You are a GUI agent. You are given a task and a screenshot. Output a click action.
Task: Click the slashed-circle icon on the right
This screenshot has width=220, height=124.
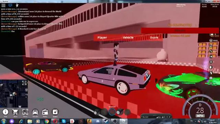(x=211, y=51)
